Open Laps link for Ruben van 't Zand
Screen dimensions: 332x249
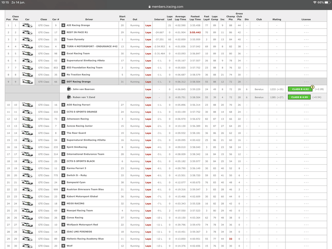pos(148,98)
